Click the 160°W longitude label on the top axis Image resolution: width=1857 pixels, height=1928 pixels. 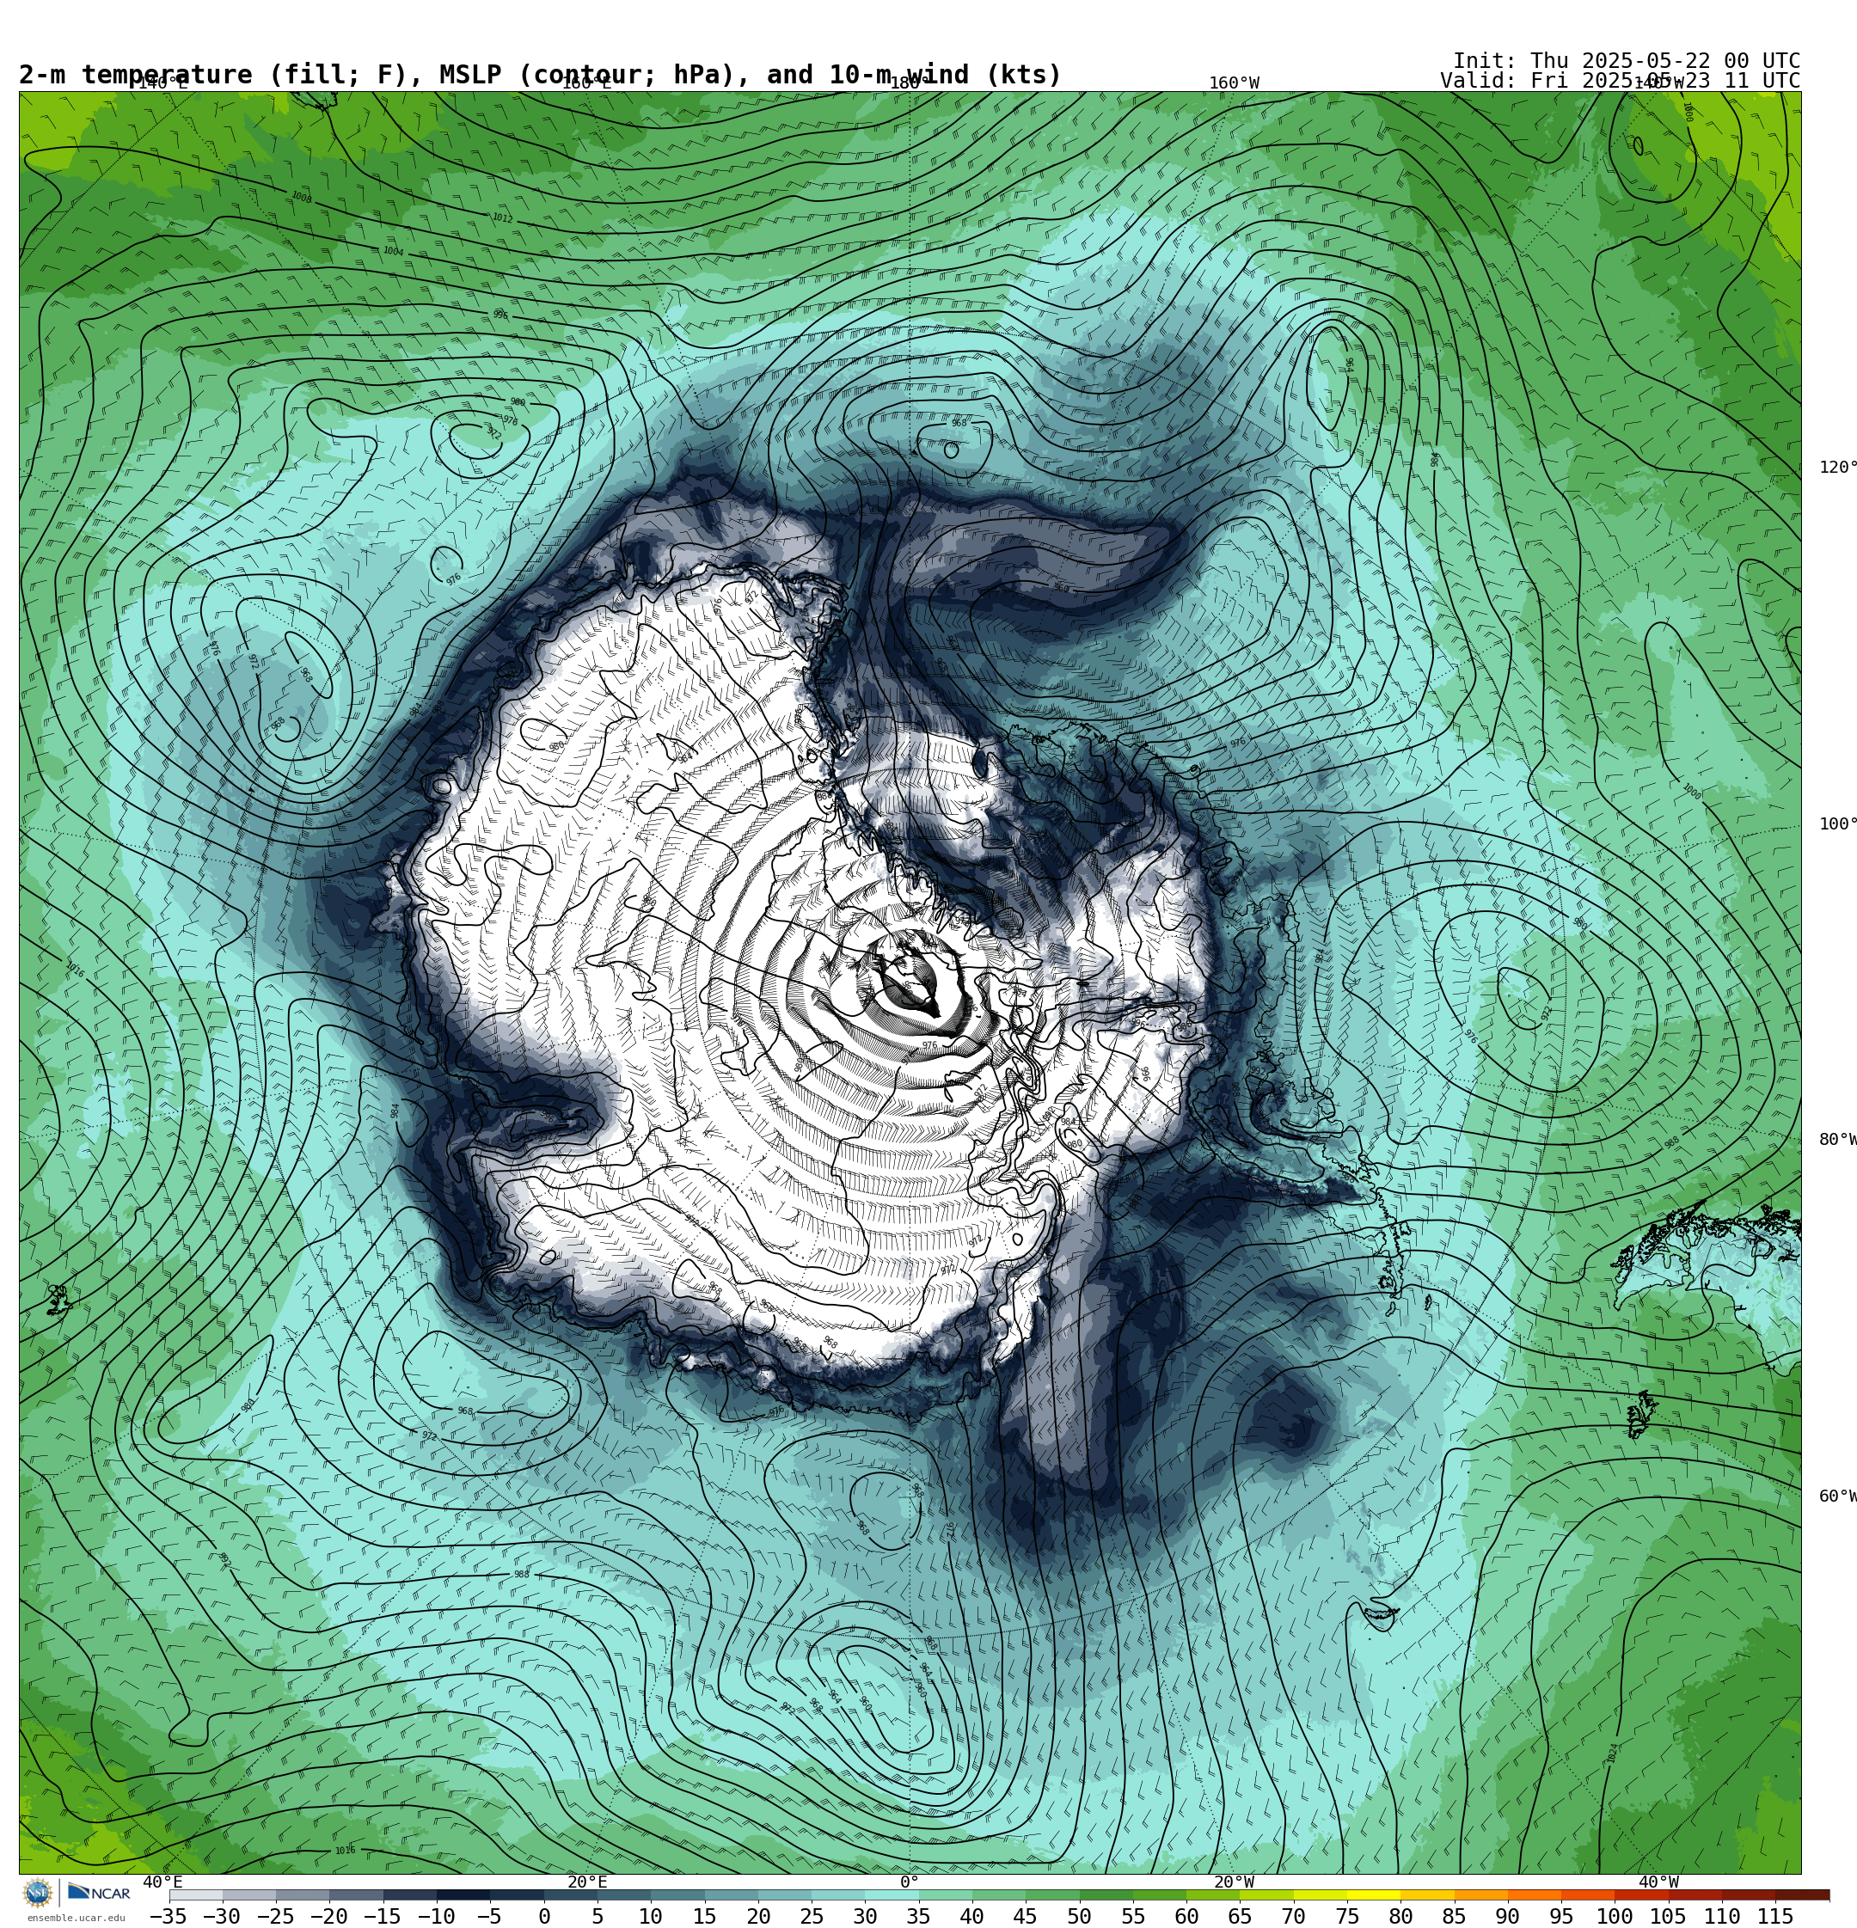point(1234,83)
